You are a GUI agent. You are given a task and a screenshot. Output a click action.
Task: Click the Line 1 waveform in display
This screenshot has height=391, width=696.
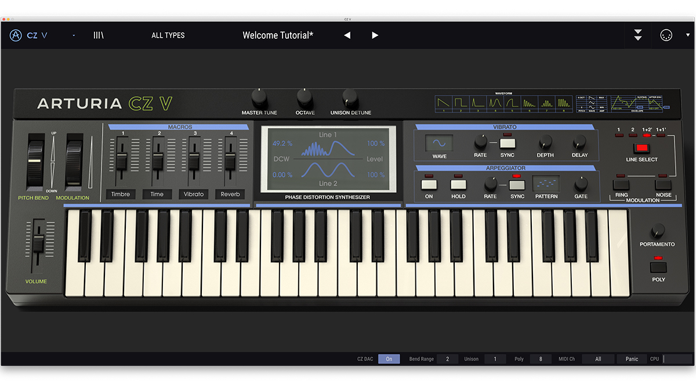(x=327, y=149)
